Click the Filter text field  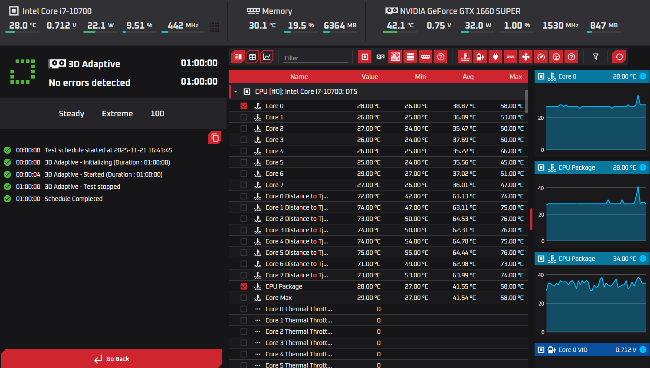(x=315, y=58)
